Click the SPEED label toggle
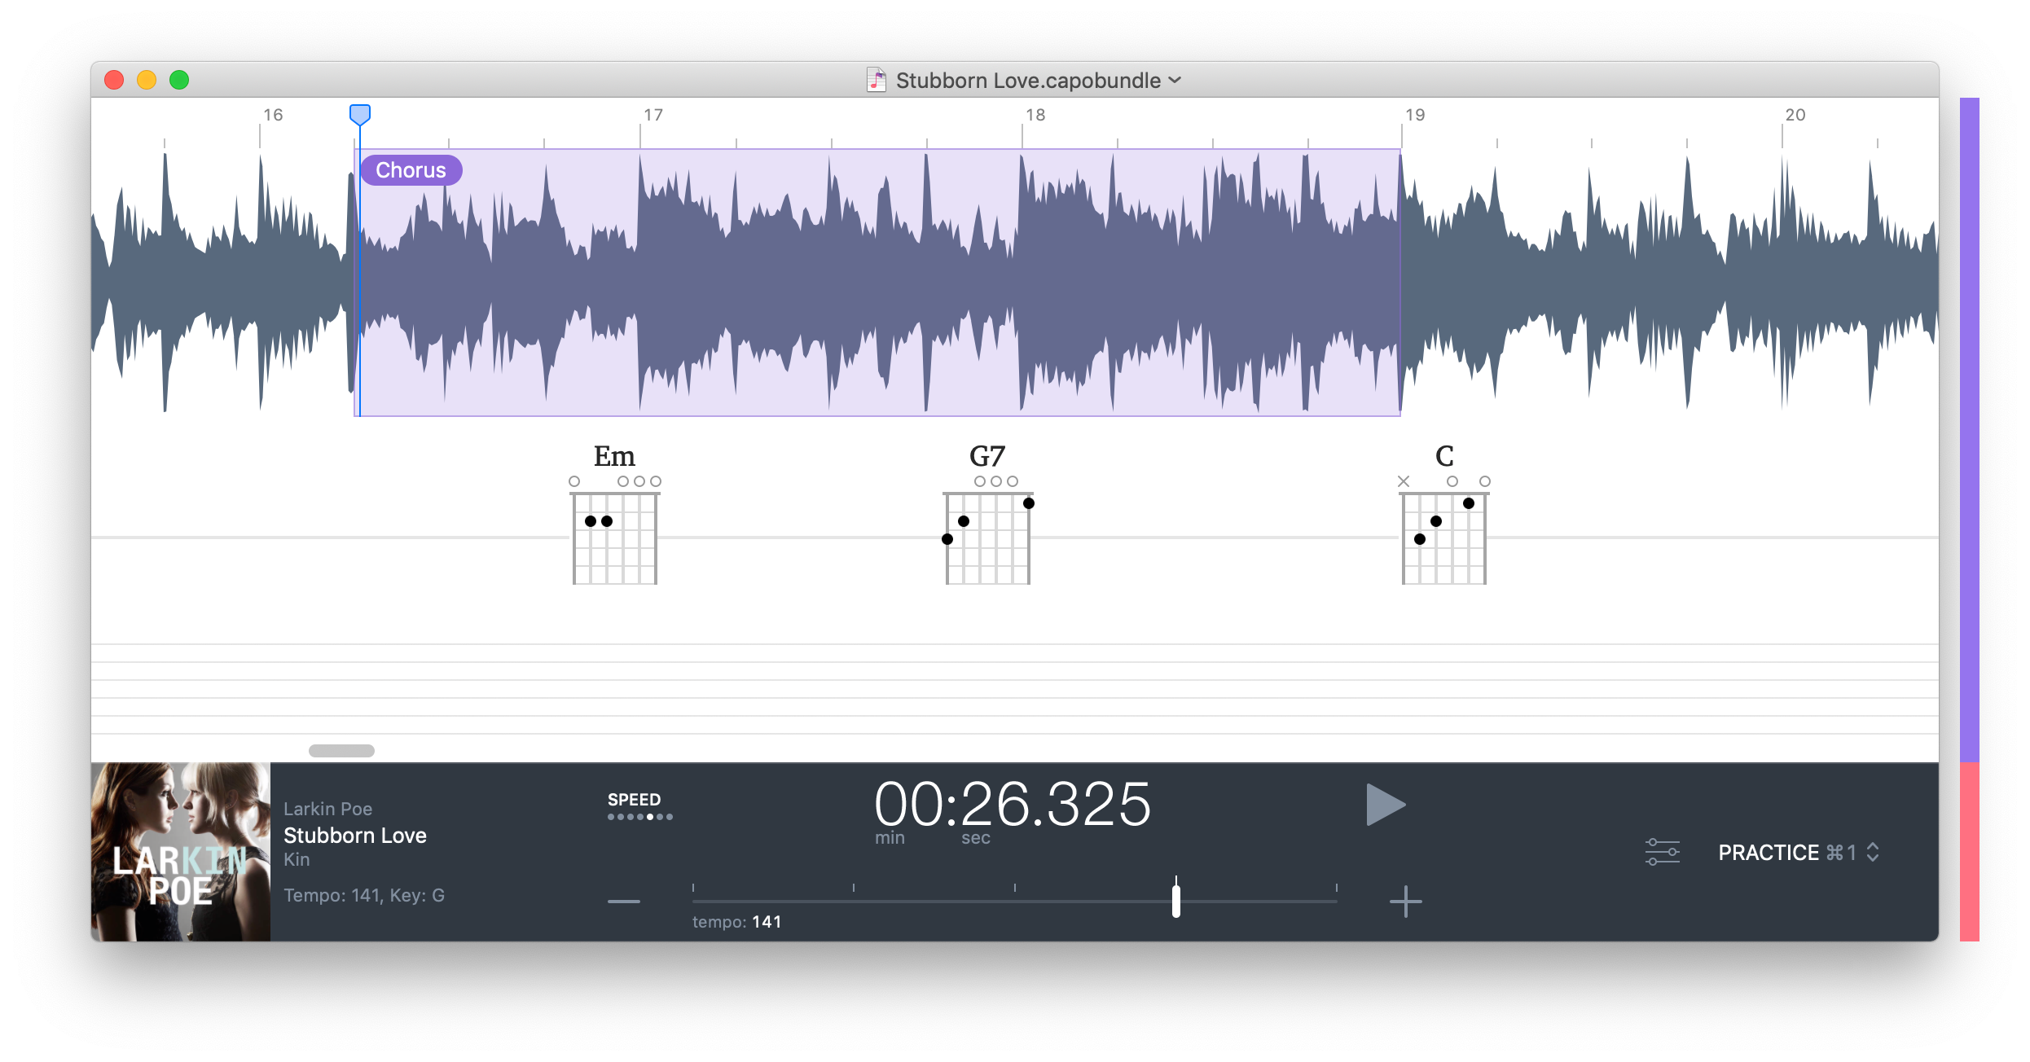Image resolution: width=2030 pixels, height=1062 pixels. (x=634, y=800)
